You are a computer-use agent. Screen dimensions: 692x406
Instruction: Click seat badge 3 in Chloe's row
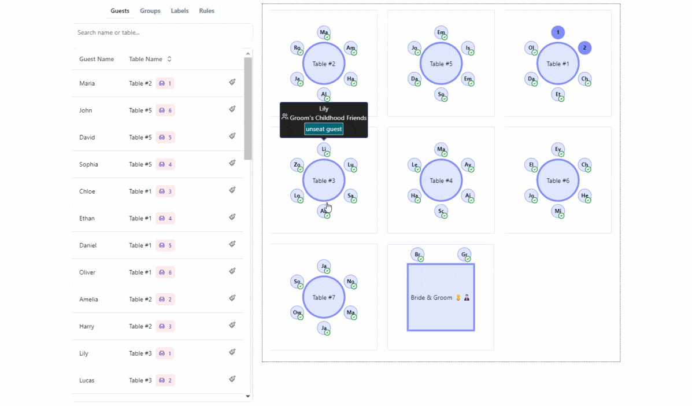pyautogui.click(x=165, y=191)
